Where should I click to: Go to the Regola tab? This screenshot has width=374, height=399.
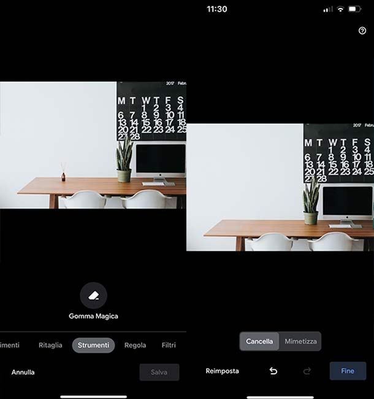(135, 345)
